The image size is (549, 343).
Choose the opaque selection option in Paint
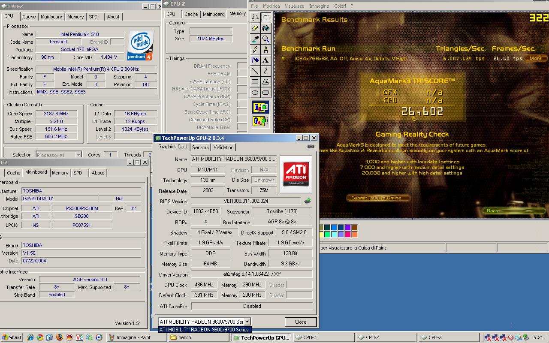261,107
